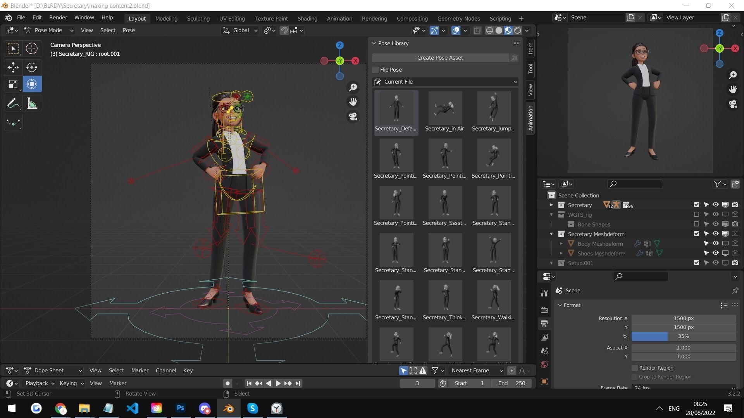Image resolution: width=744 pixels, height=418 pixels.
Task: Click the resolution percentage slider
Action: point(683,336)
